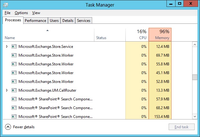Sort processes by the Status column
This screenshot has height=137, width=200.
pyautogui.click(x=110, y=35)
